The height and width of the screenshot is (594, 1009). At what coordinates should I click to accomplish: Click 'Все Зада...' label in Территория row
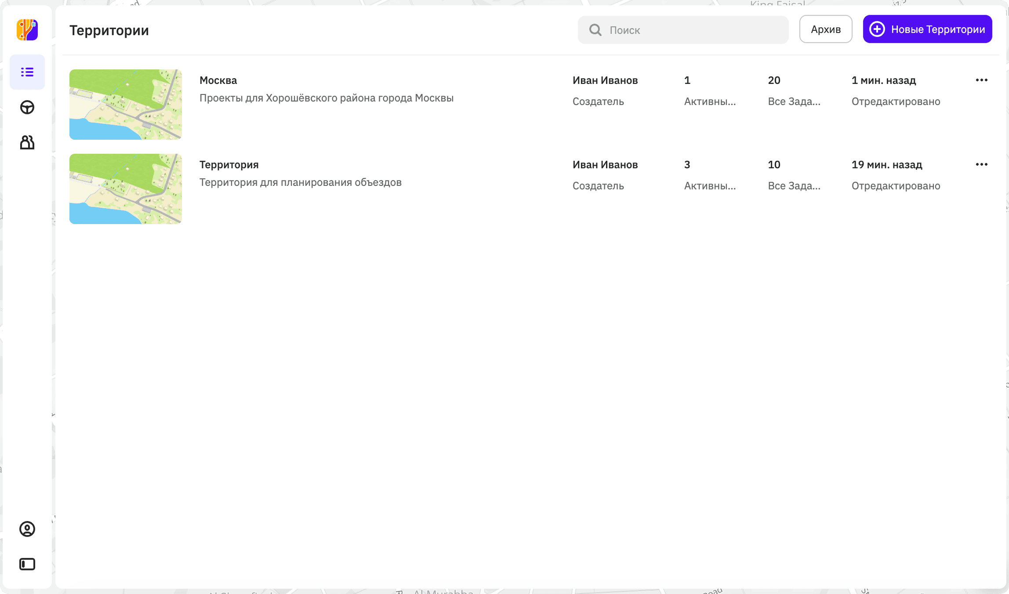[x=794, y=186]
